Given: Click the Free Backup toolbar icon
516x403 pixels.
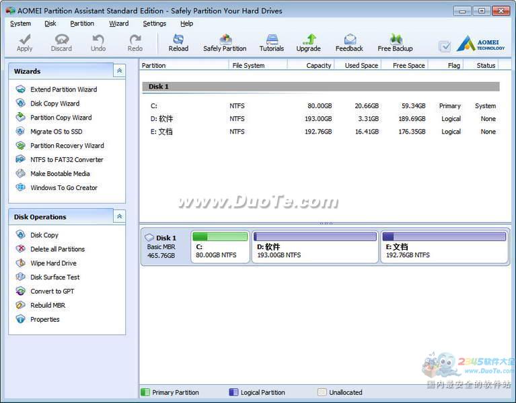Looking at the screenshot, I should pyautogui.click(x=396, y=40).
